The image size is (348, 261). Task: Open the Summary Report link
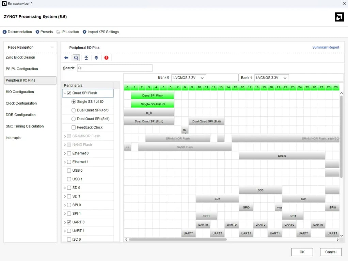pyautogui.click(x=326, y=48)
